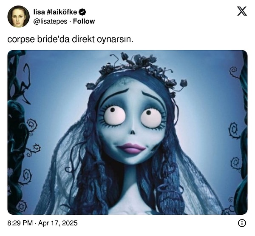
Task: Open the Corpse Bride image attachment
Action: pyautogui.click(x=127, y=132)
